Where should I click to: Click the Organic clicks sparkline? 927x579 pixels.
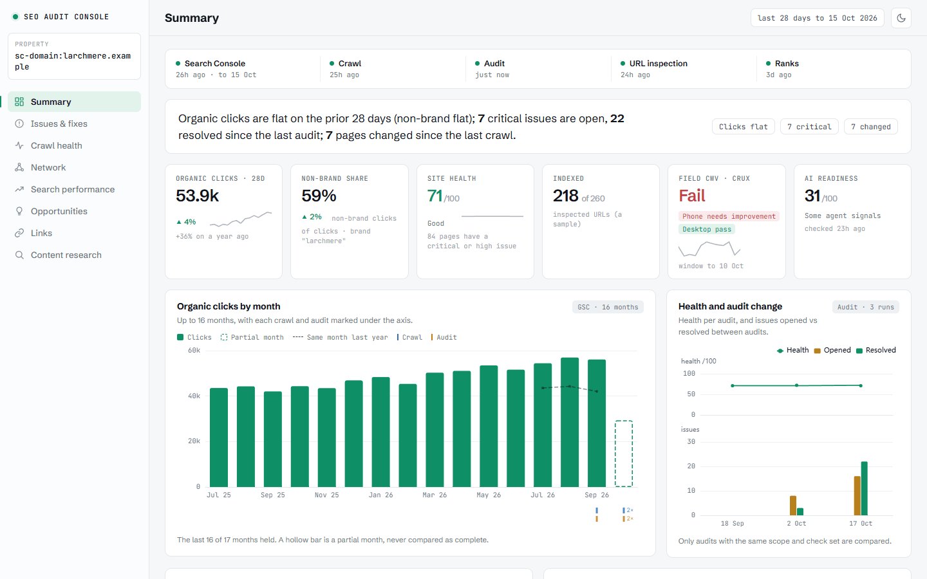(241, 219)
